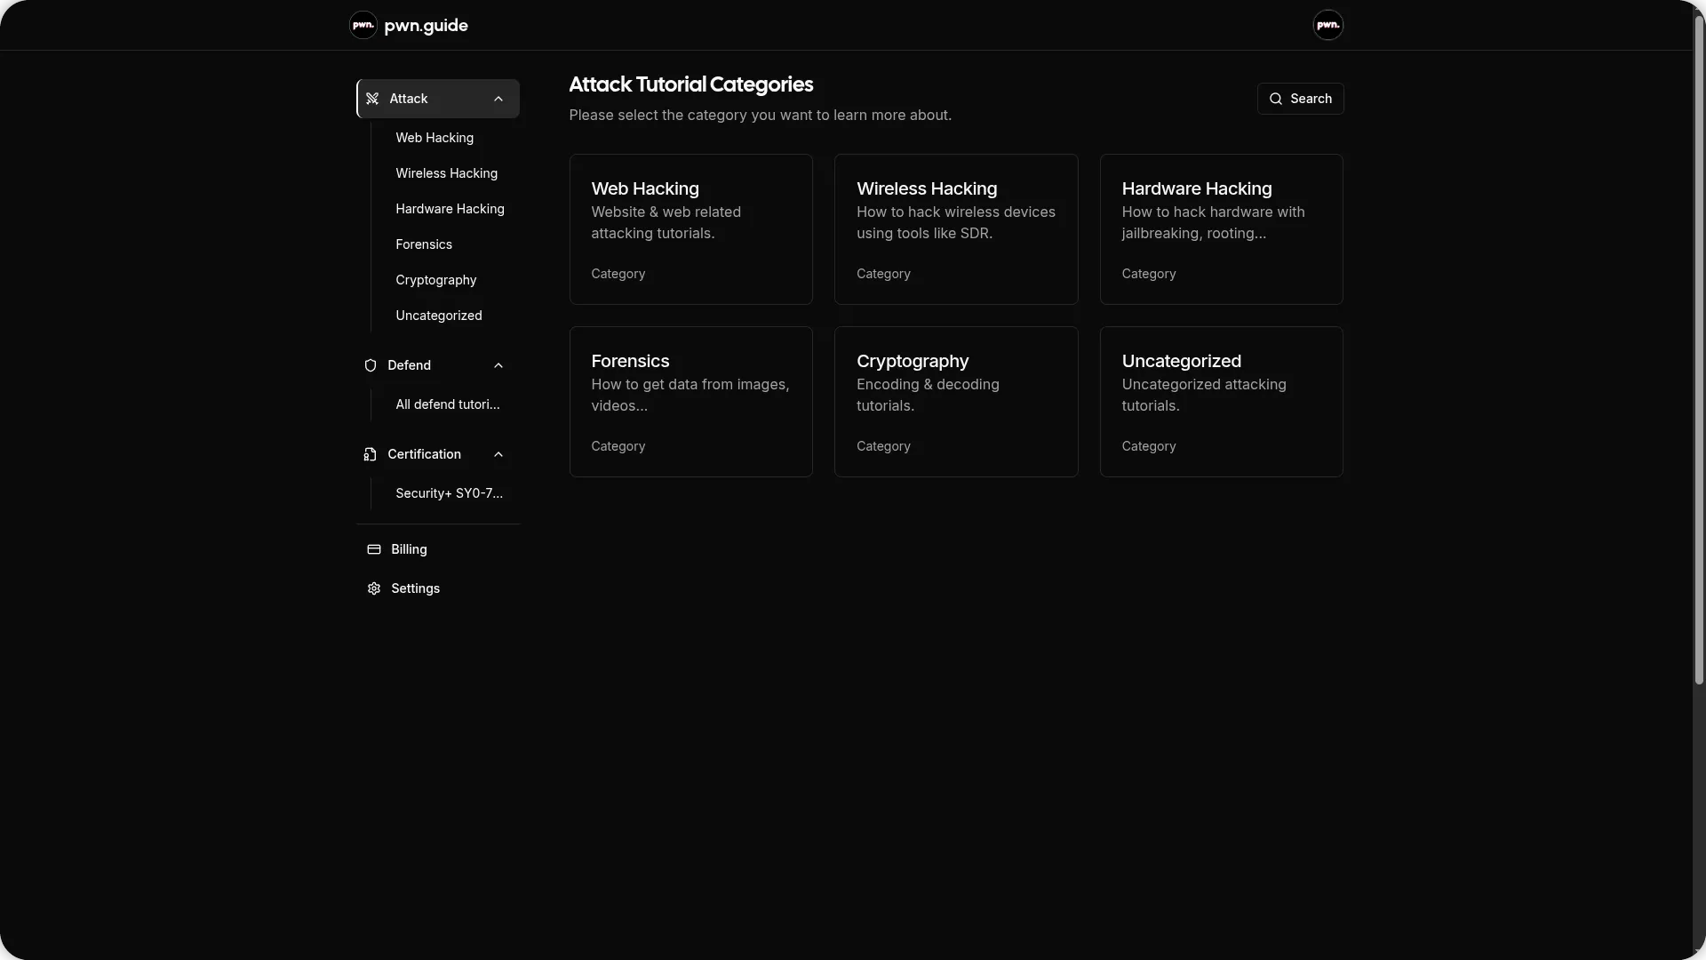Click the crossed swords Attack icon
This screenshot has height=960, width=1706.
(372, 99)
